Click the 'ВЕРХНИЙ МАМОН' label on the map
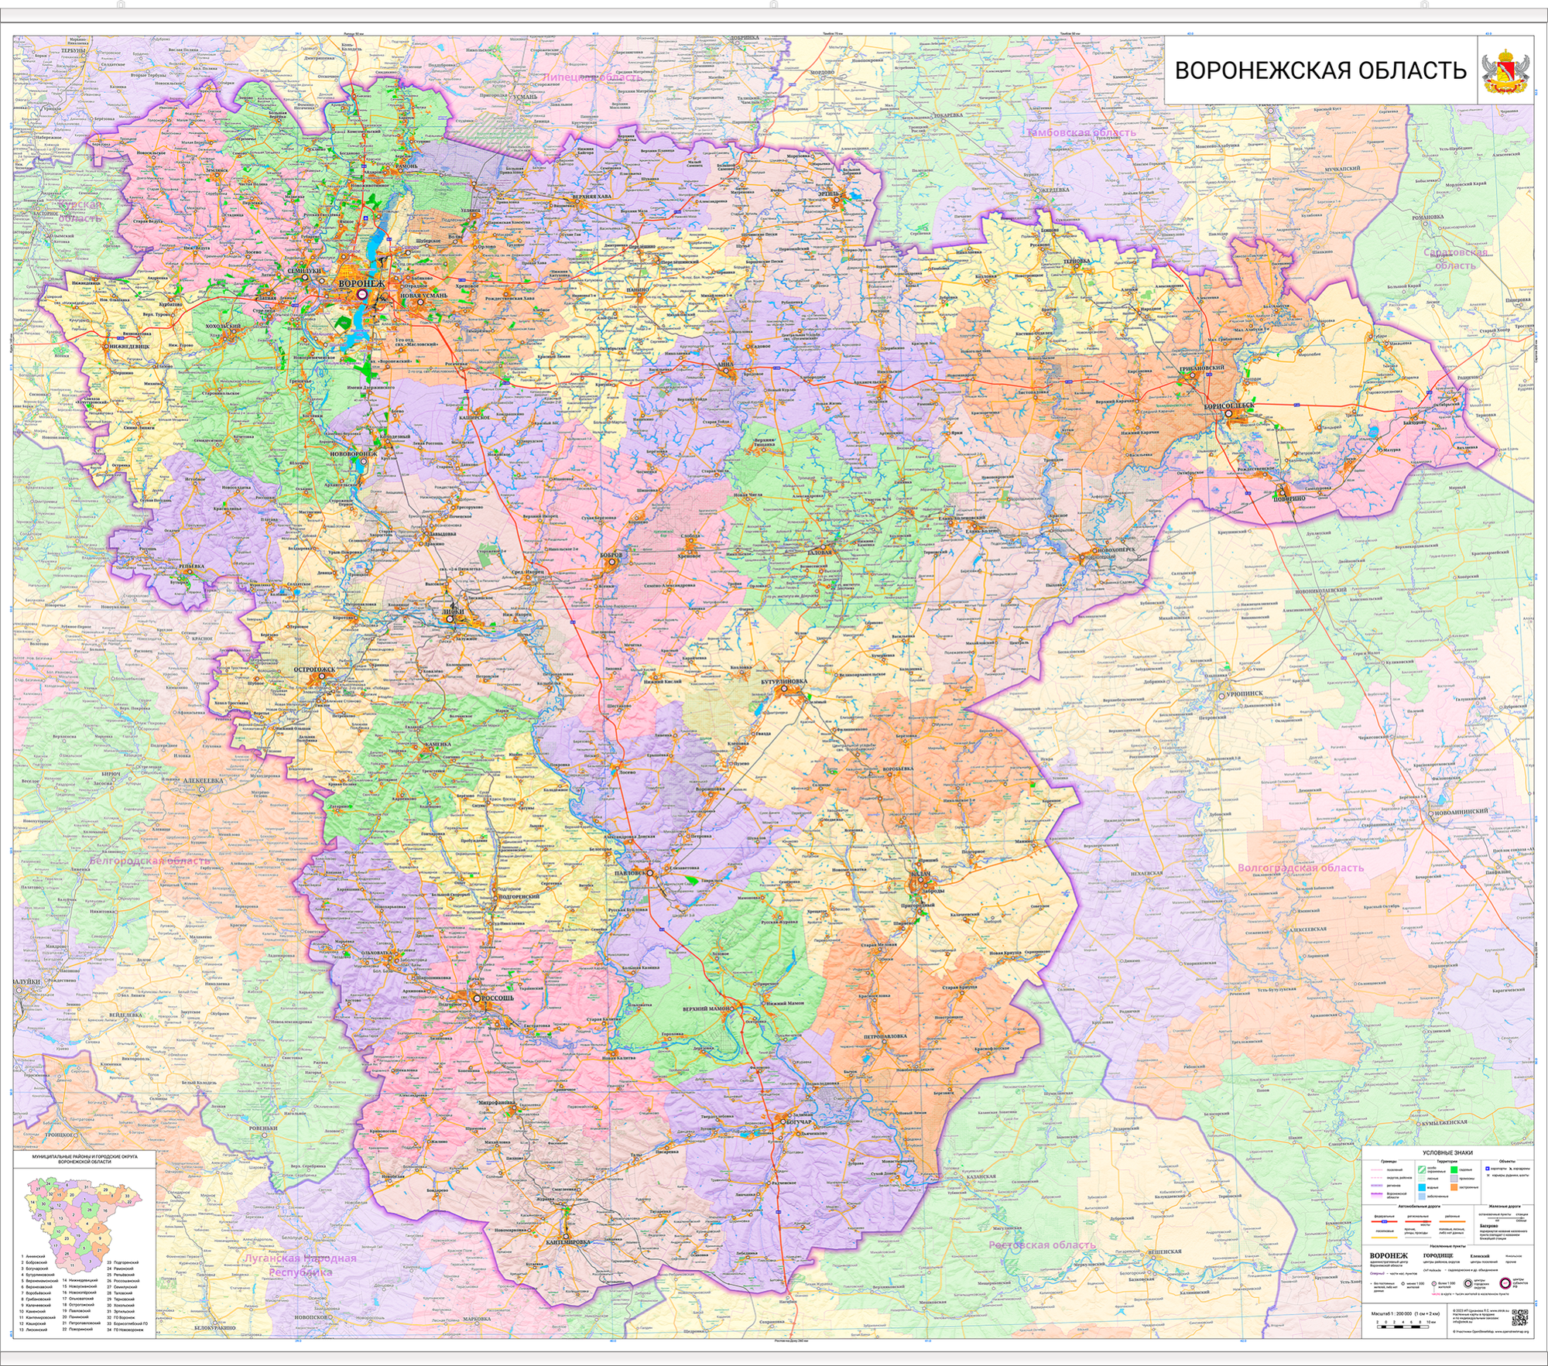1548x1366 pixels. click(x=706, y=1009)
